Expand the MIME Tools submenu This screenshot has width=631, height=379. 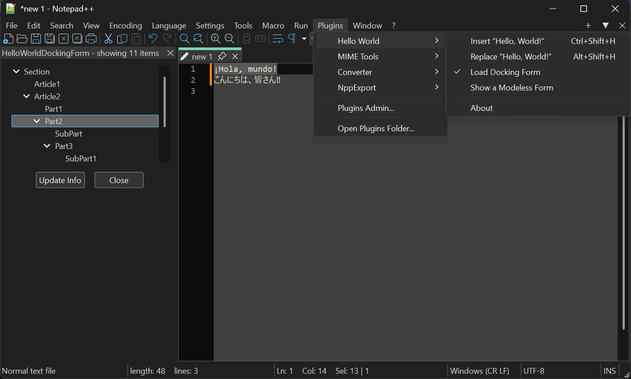point(380,57)
